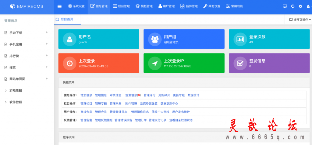Click the 修改个人资料 link

pos(161,112)
